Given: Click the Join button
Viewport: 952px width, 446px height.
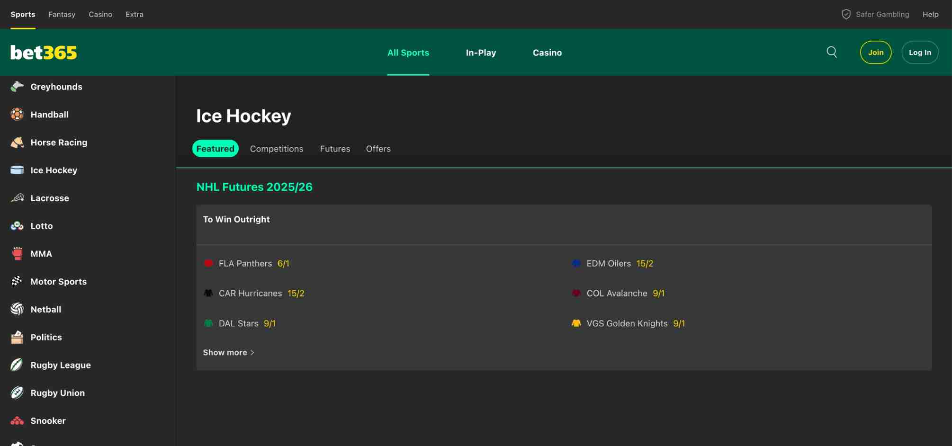Looking at the screenshot, I should tap(875, 53).
